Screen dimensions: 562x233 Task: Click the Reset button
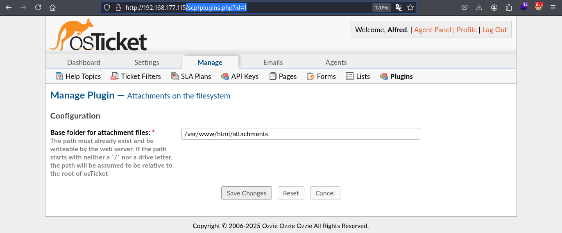[291, 193]
